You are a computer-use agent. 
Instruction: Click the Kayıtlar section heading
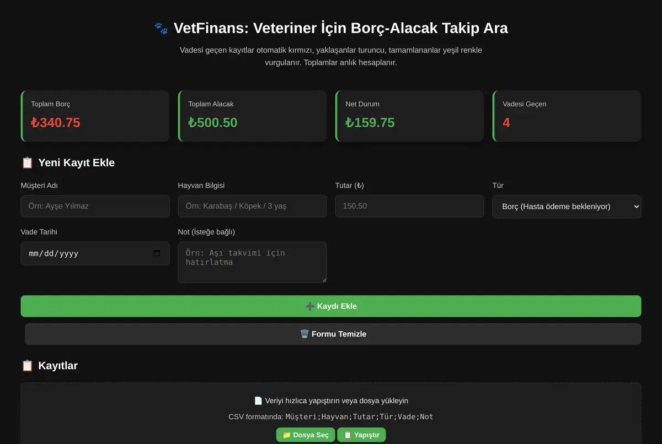50,365
